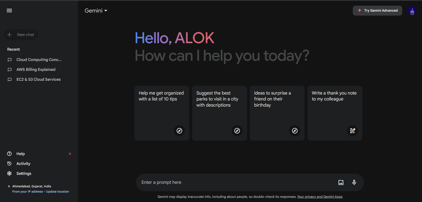Screen dimensions: 422x202
Task: Open the Gemini model dropdown arrow
Action: (x=106, y=11)
